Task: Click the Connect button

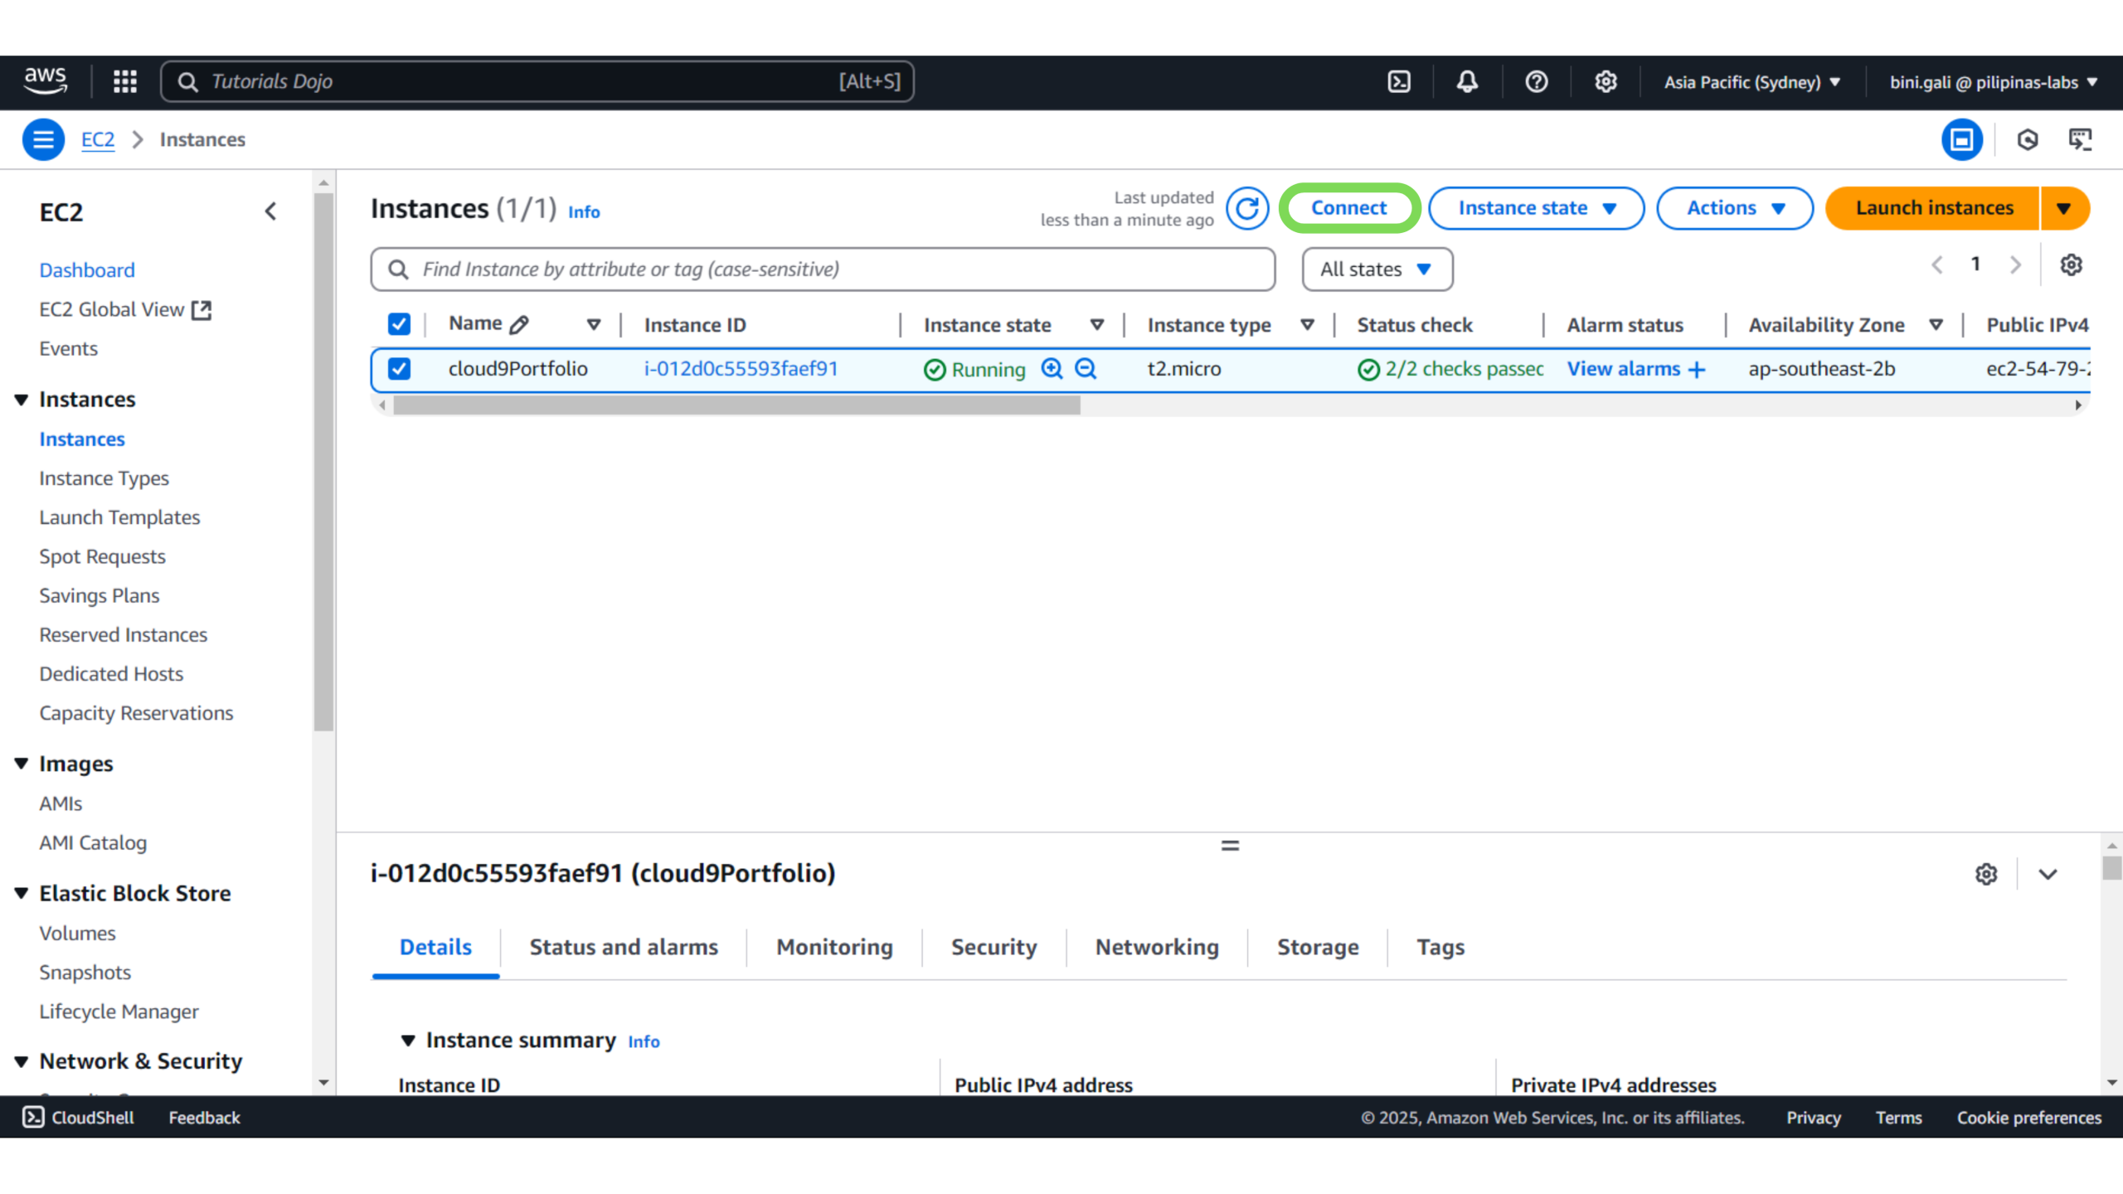Action: point(1348,208)
